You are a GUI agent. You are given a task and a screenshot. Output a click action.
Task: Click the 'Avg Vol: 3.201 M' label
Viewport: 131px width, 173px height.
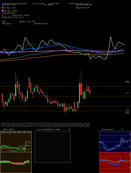[x=84, y=5]
